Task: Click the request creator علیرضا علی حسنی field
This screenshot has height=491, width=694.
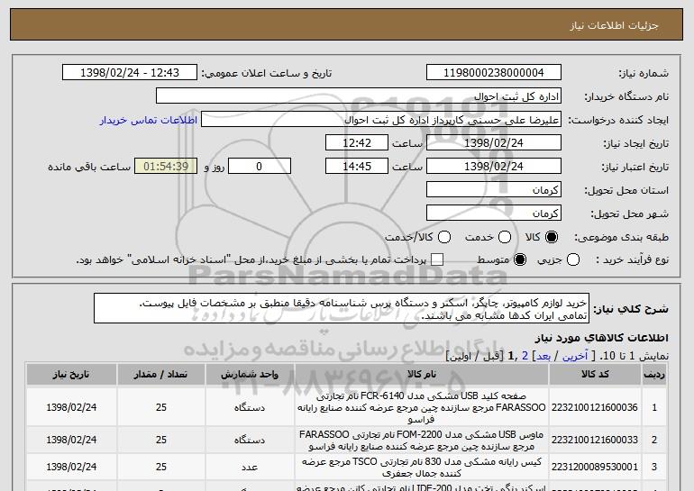Action: tap(381, 120)
